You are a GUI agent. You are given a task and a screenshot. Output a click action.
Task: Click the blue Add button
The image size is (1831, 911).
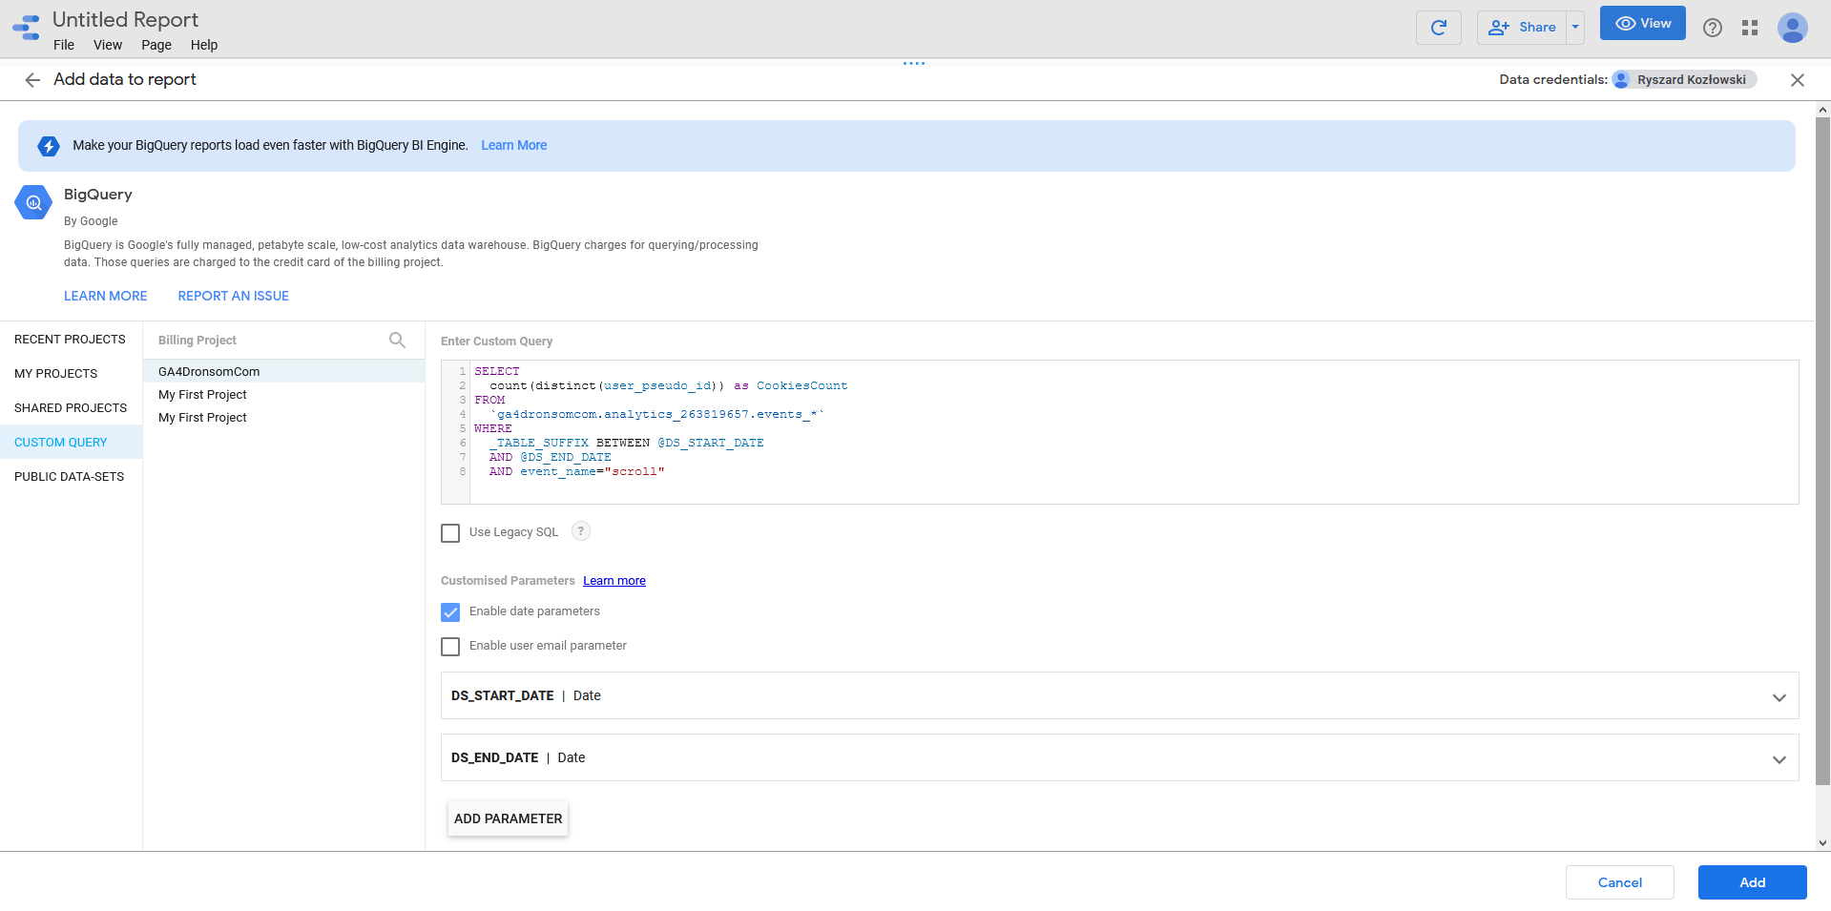coord(1752,882)
